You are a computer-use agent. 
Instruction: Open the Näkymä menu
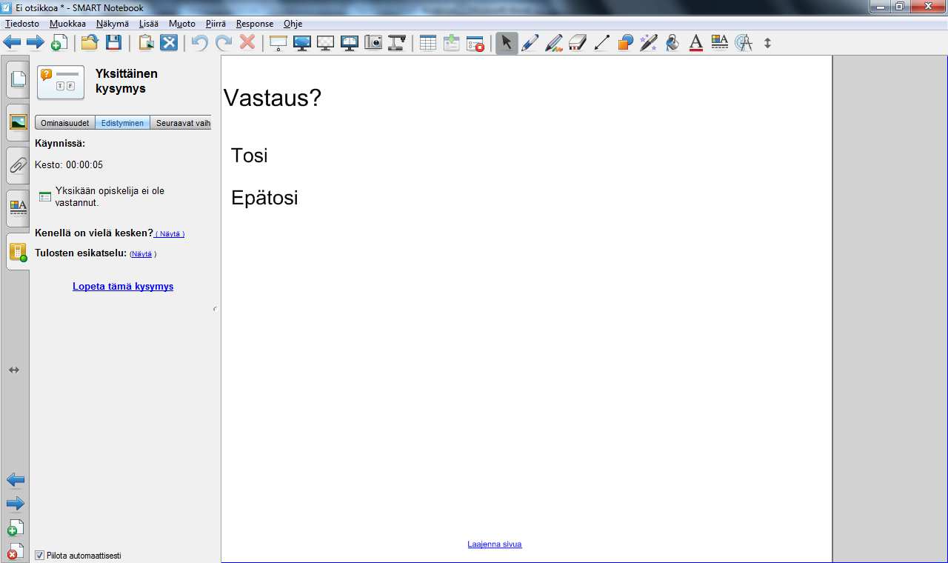coord(113,24)
